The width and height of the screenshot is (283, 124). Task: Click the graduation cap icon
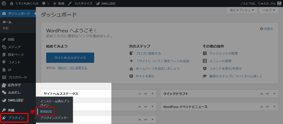pos(205,76)
